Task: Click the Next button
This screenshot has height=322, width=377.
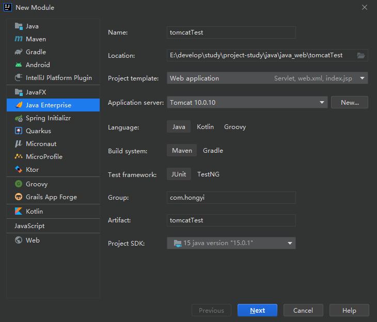Action: (x=257, y=311)
